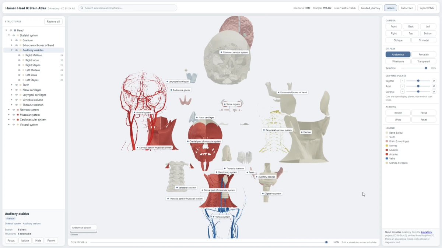Hide Left Incus using its eye icon

(x=19, y=75)
